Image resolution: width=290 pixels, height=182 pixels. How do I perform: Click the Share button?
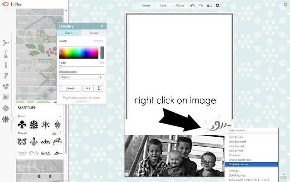click(180, 5)
